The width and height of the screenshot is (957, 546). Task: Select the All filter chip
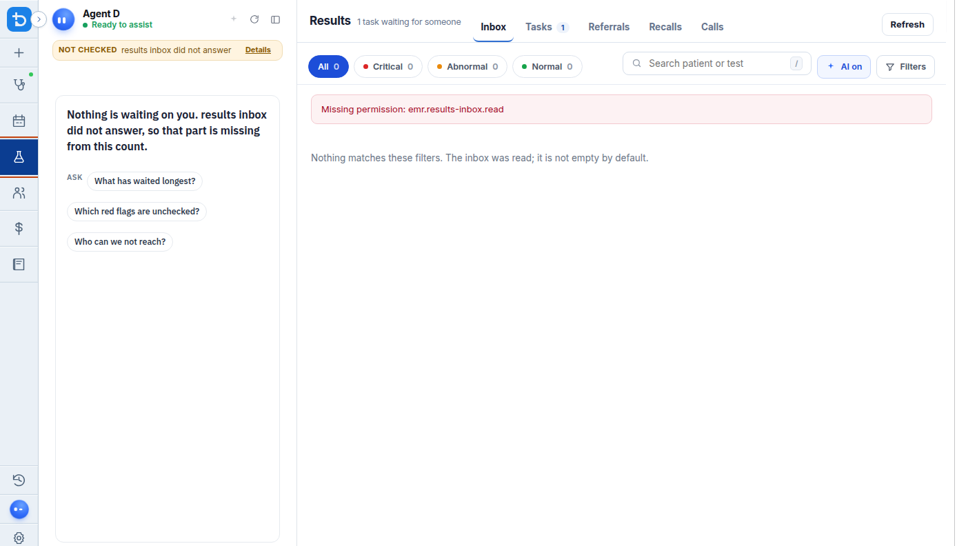[x=328, y=67]
